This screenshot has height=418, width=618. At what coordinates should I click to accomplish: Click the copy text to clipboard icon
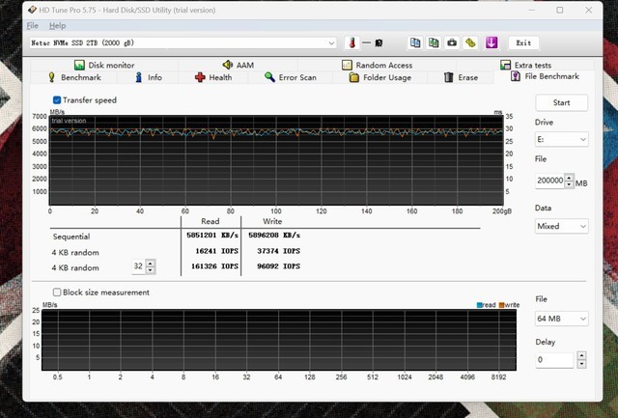[415, 43]
